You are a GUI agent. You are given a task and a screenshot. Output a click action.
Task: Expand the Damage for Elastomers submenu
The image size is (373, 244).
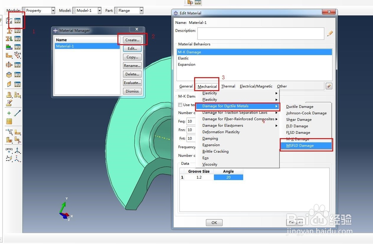point(237,126)
